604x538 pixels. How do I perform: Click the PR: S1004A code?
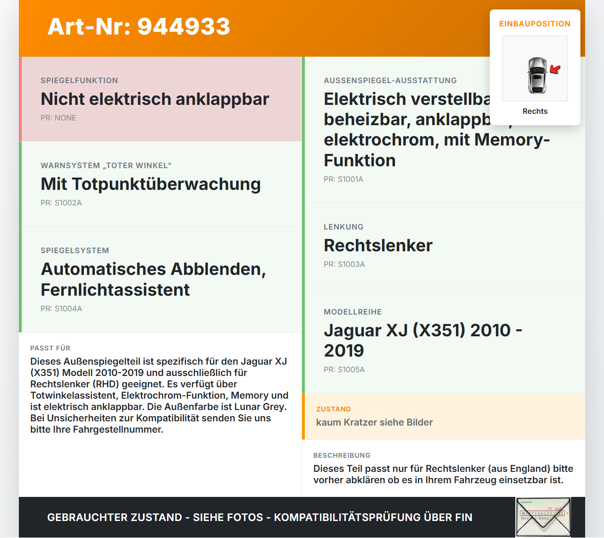point(61,308)
